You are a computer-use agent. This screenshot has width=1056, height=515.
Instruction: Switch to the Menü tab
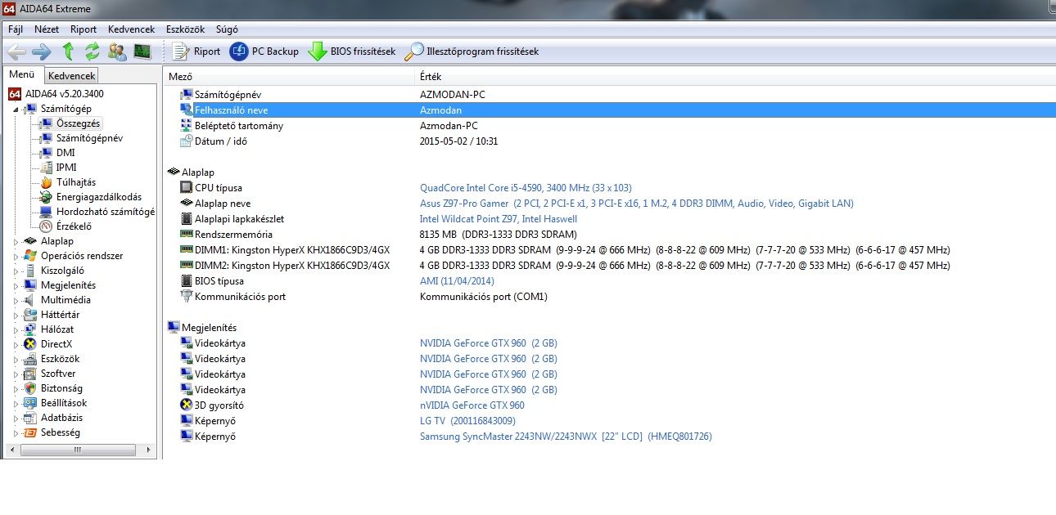pyautogui.click(x=22, y=75)
